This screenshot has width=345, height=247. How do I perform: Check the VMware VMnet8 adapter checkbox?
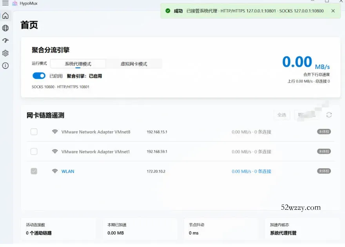point(34,132)
